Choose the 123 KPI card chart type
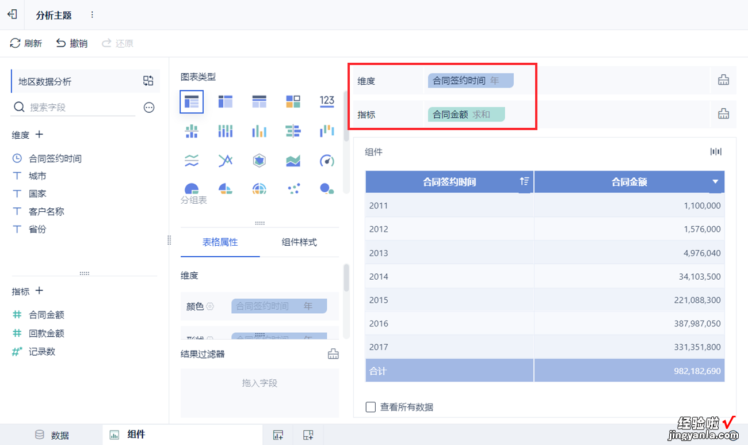 [327, 102]
